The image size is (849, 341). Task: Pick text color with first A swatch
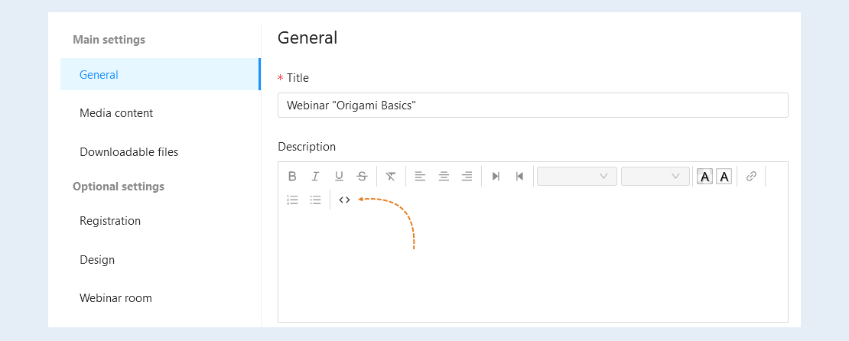(x=704, y=177)
